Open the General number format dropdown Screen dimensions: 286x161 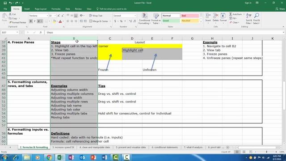click(135, 16)
